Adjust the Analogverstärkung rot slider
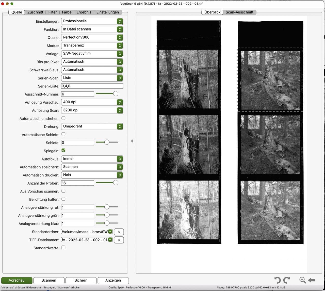325x291 pixels. click(107, 207)
